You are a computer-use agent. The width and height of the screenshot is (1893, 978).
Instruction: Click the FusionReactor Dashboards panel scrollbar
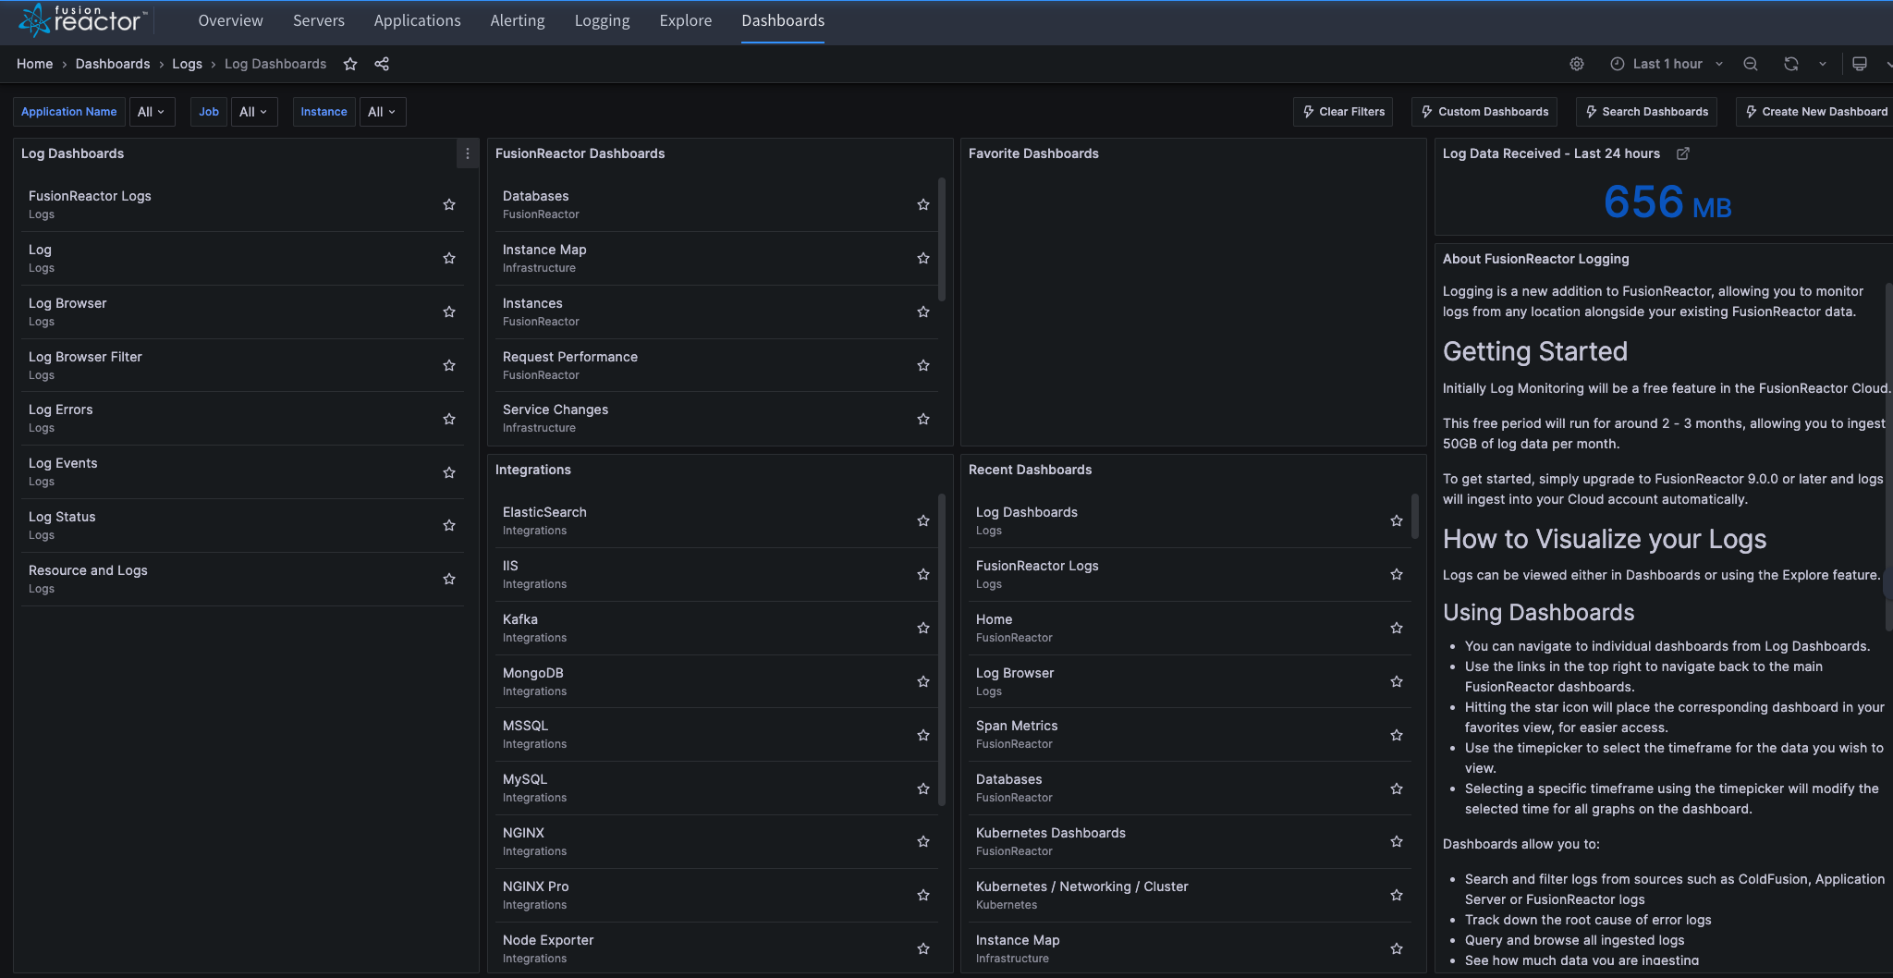coord(942,239)
